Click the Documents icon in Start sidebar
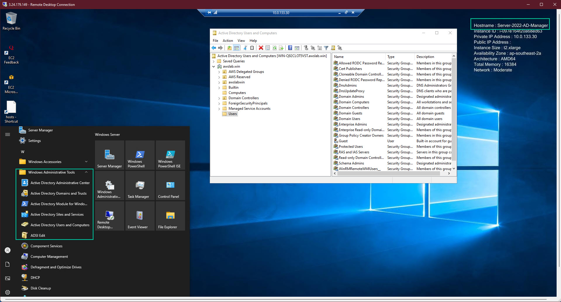This screenshot has height=302, width=561. [x=8, y=264]
